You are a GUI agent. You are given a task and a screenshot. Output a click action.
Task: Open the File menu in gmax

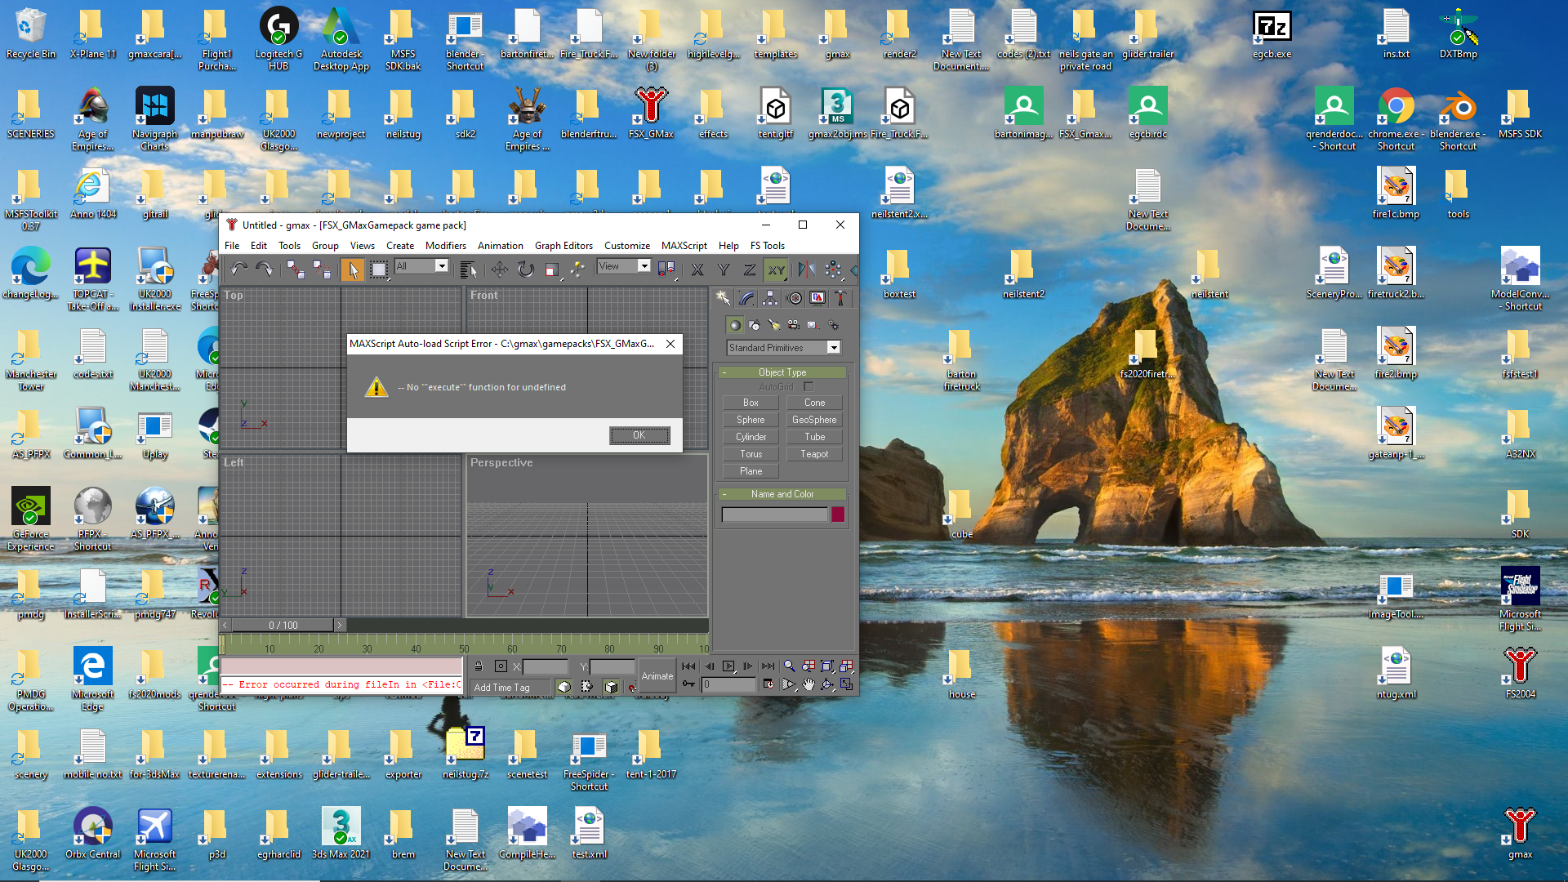click(232, 246)
